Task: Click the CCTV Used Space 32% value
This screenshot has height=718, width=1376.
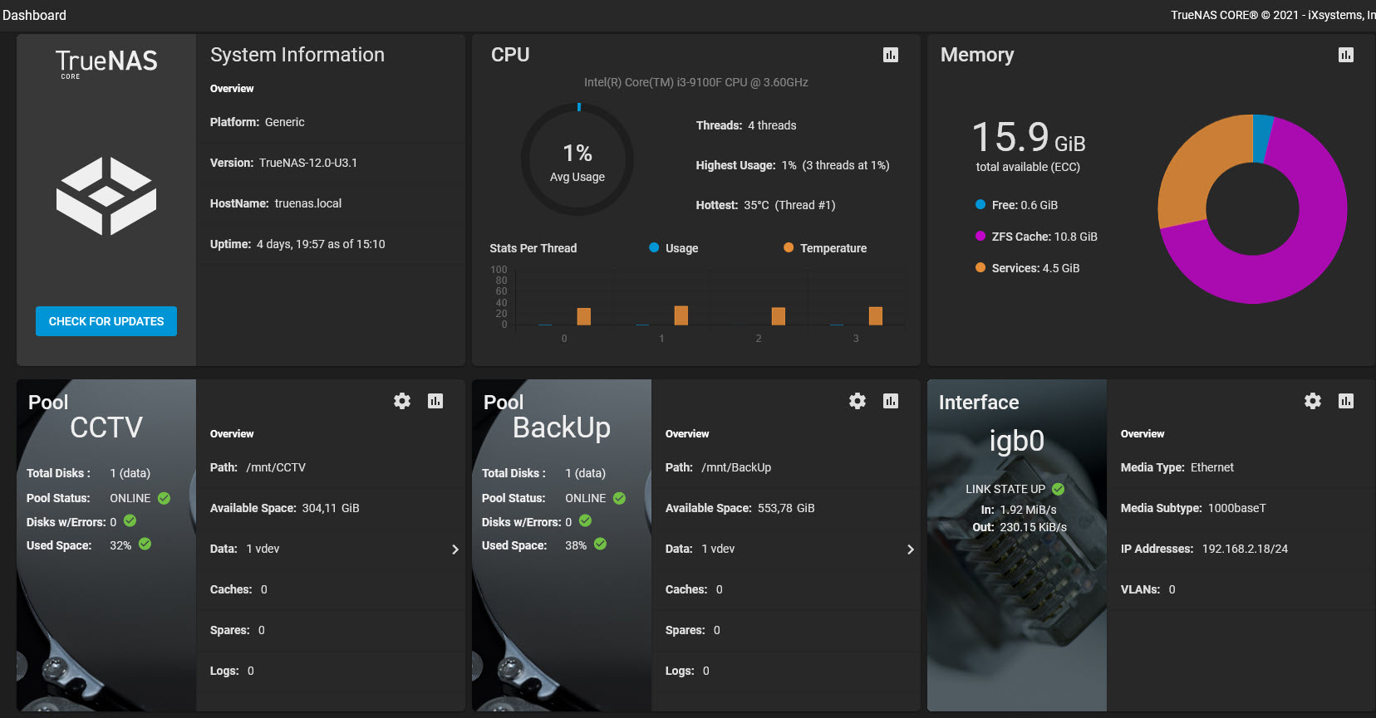Action: coord(120,545)
